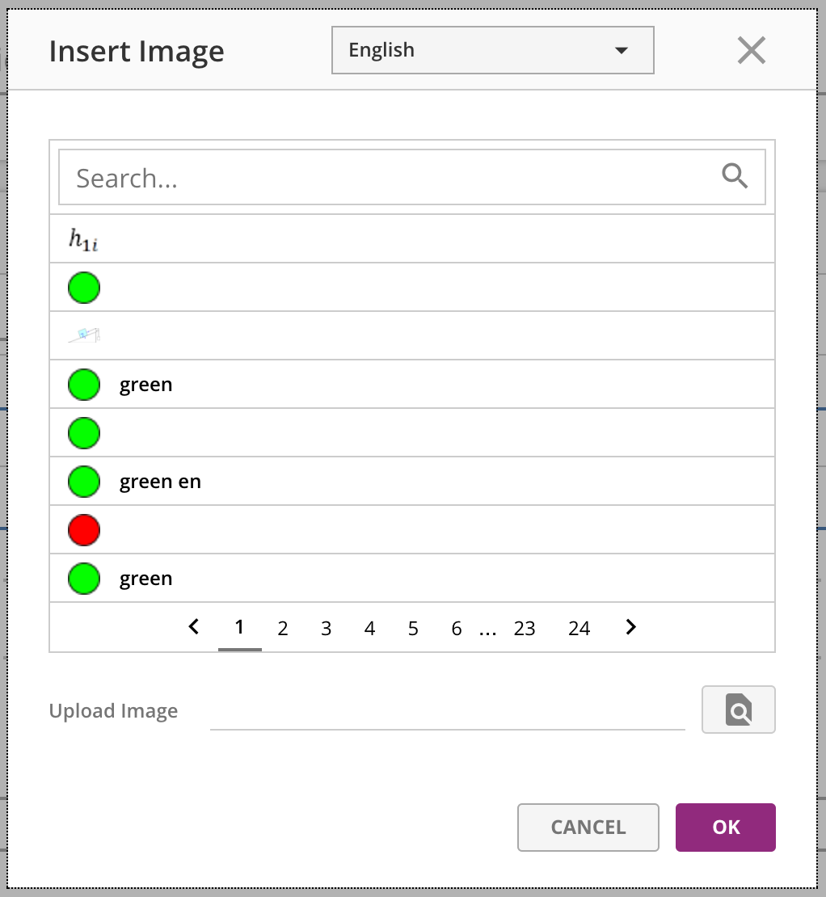Go to previous page of images

194,627
